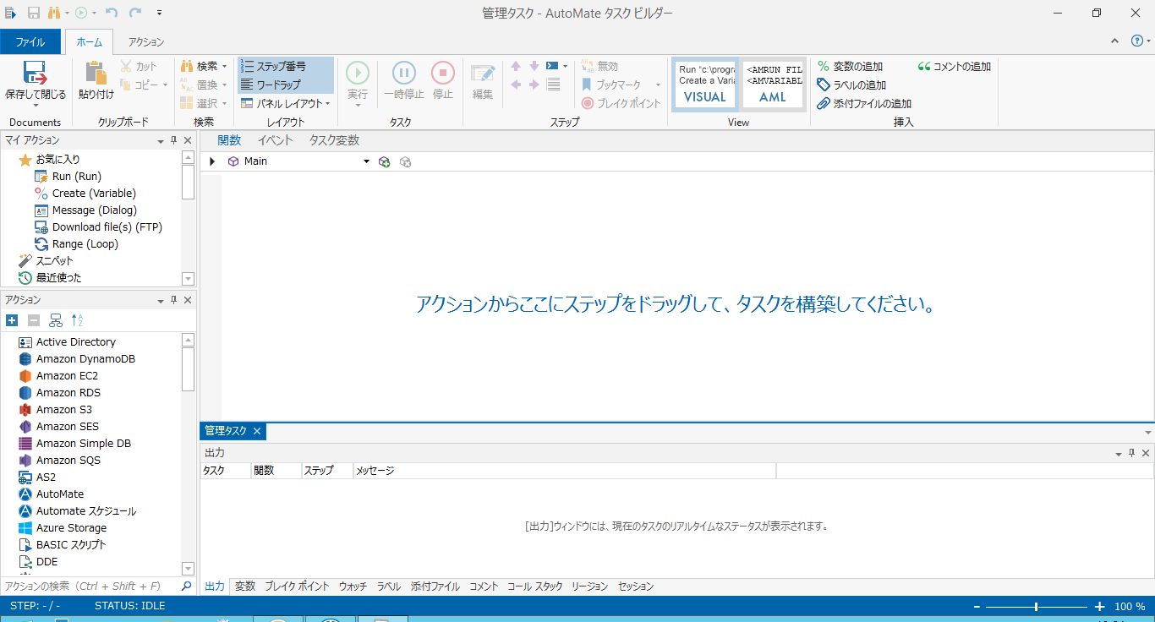Select Run (Run) favorite action
The height and width of the screenshot is (622, 1155).
pos(68,176)
